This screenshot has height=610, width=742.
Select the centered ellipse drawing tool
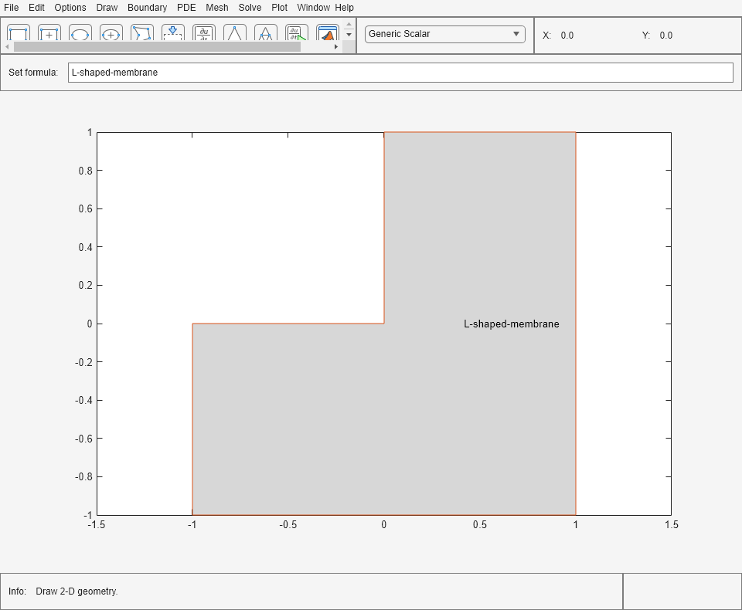111,33
